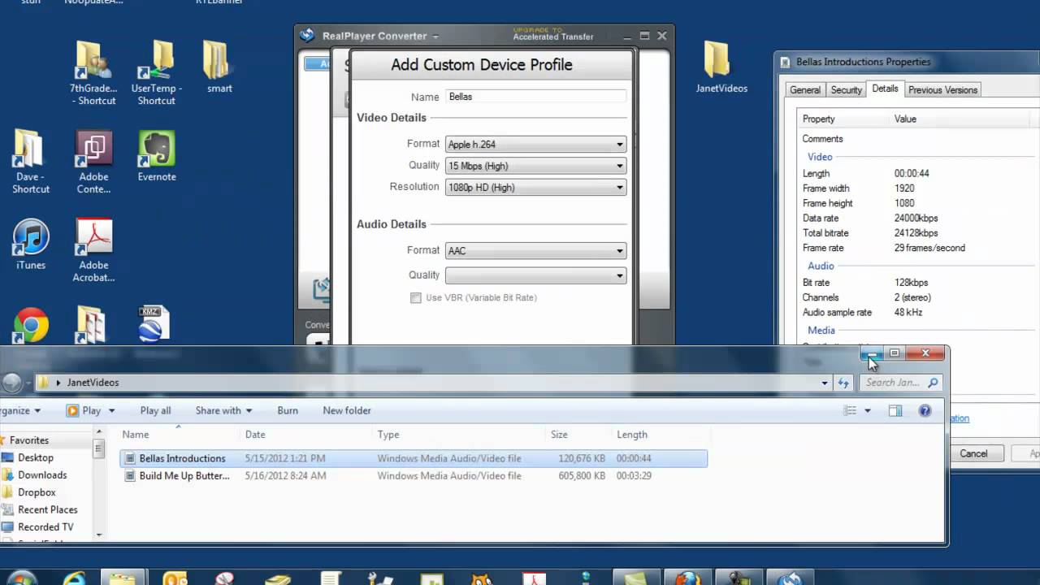The image size is (1040, 585).
Task: Open Firefox from the taskbar
Action: coord(687,578)
